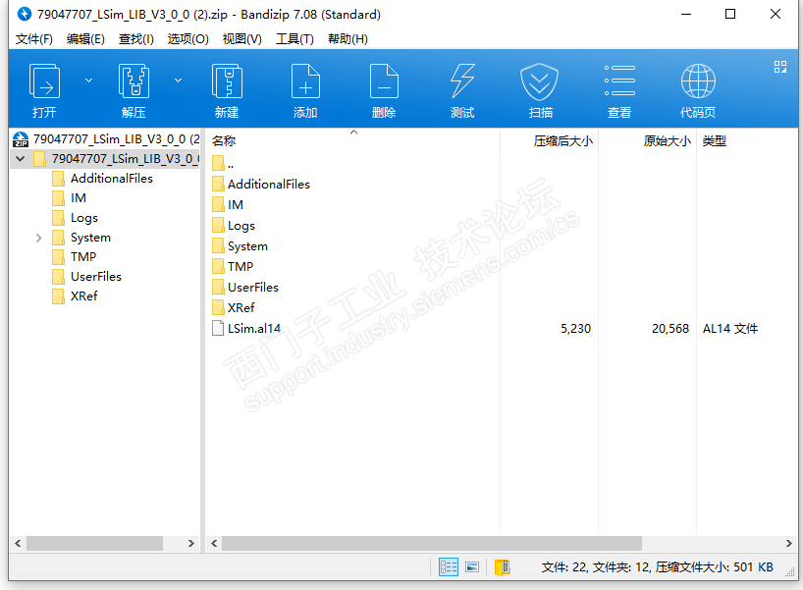Select the IM folder in the tree pane
Image resolution: width=803 pixels, height=590 pixels.
[x=79, y=197]
